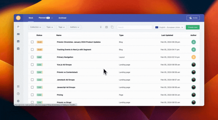Click Live status badge on Primary Navigation row
This screenshot has height=120, width=218.
(39, 57)
